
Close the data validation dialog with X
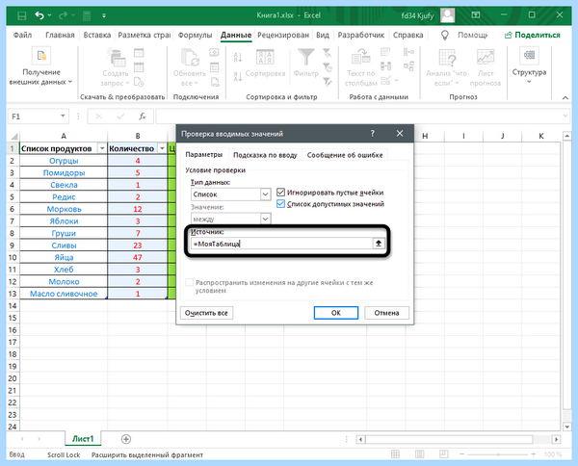(x=400, y=134)
